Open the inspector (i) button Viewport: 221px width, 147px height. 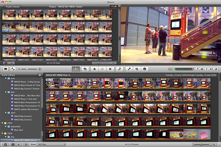(x=144, y=69)
